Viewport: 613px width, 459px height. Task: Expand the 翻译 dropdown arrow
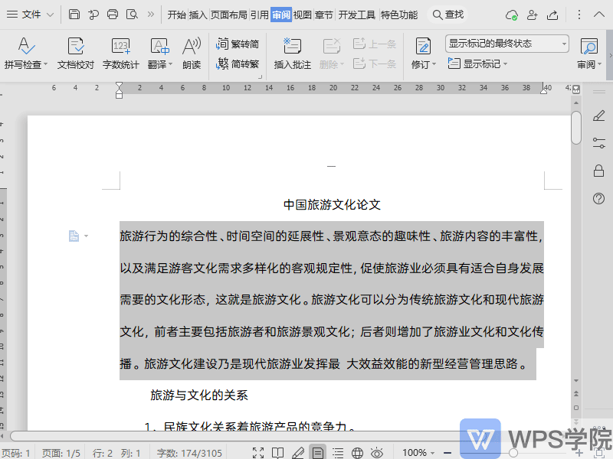click(170, 64)
